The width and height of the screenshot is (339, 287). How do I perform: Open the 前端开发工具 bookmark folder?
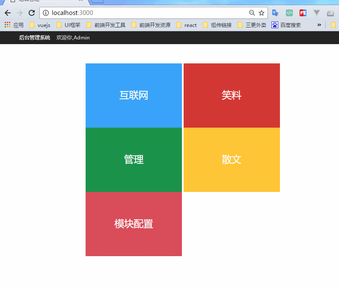click(x=106, y=25)
